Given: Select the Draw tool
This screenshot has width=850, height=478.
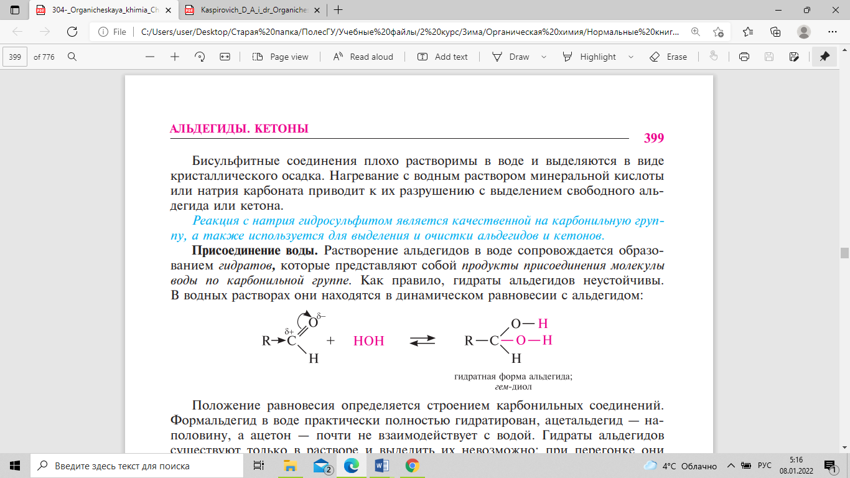Looking at the screenshot, I should (510, 57).
